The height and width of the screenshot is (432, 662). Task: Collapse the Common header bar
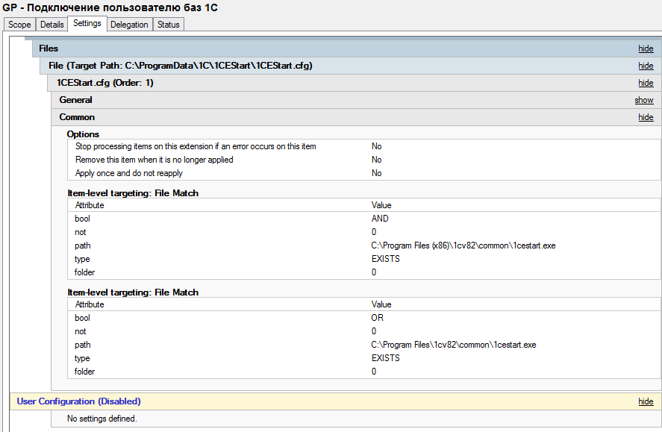pos(77,117)
